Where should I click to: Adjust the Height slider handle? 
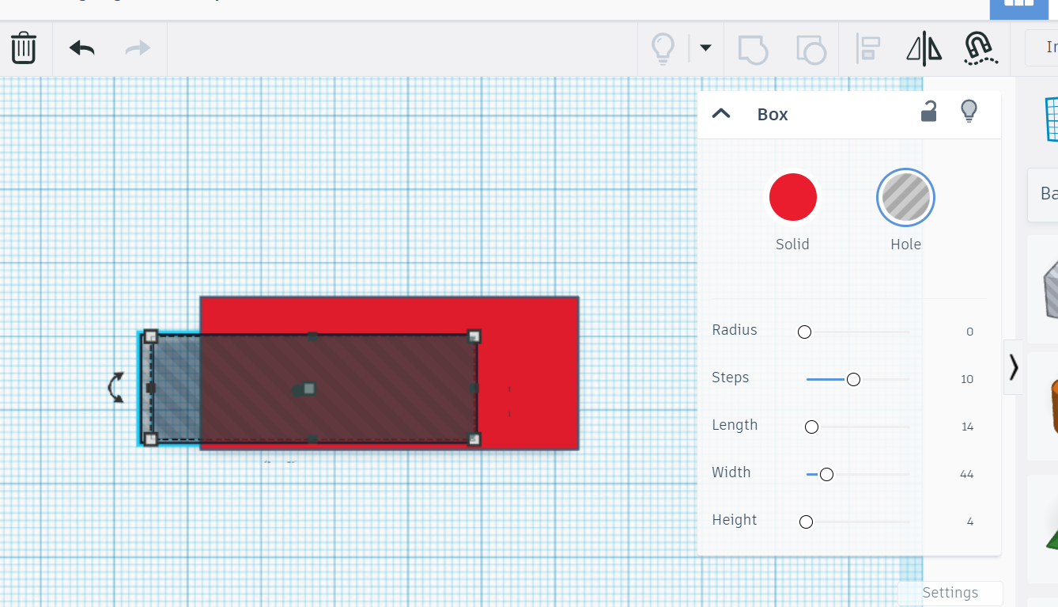806,522
